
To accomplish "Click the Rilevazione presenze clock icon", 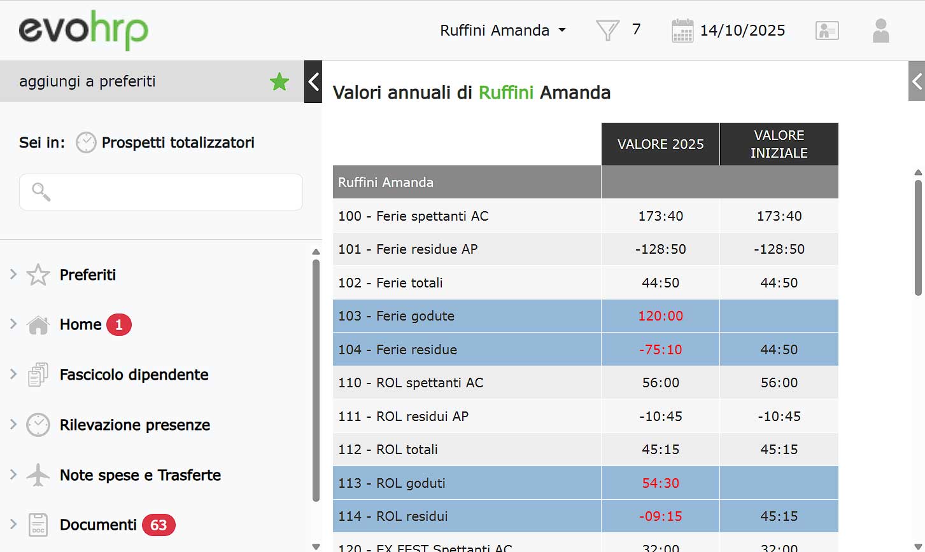I will click(38, 425).
